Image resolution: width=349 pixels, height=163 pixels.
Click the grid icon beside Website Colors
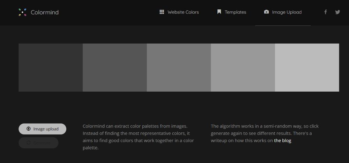point(162,12)
